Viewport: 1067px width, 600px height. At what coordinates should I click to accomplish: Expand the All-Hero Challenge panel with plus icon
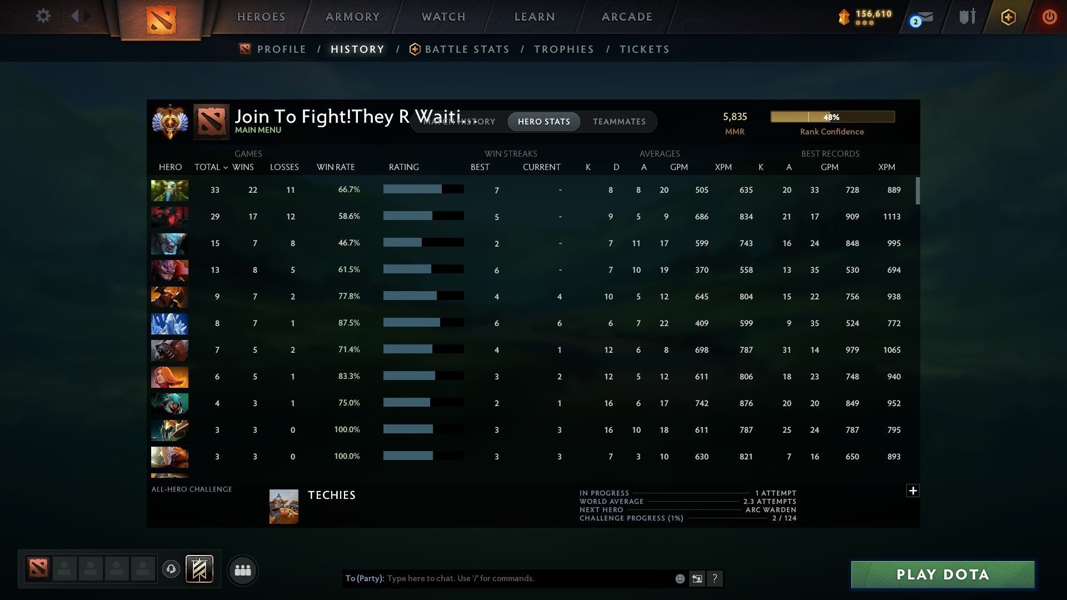(913, 491)
